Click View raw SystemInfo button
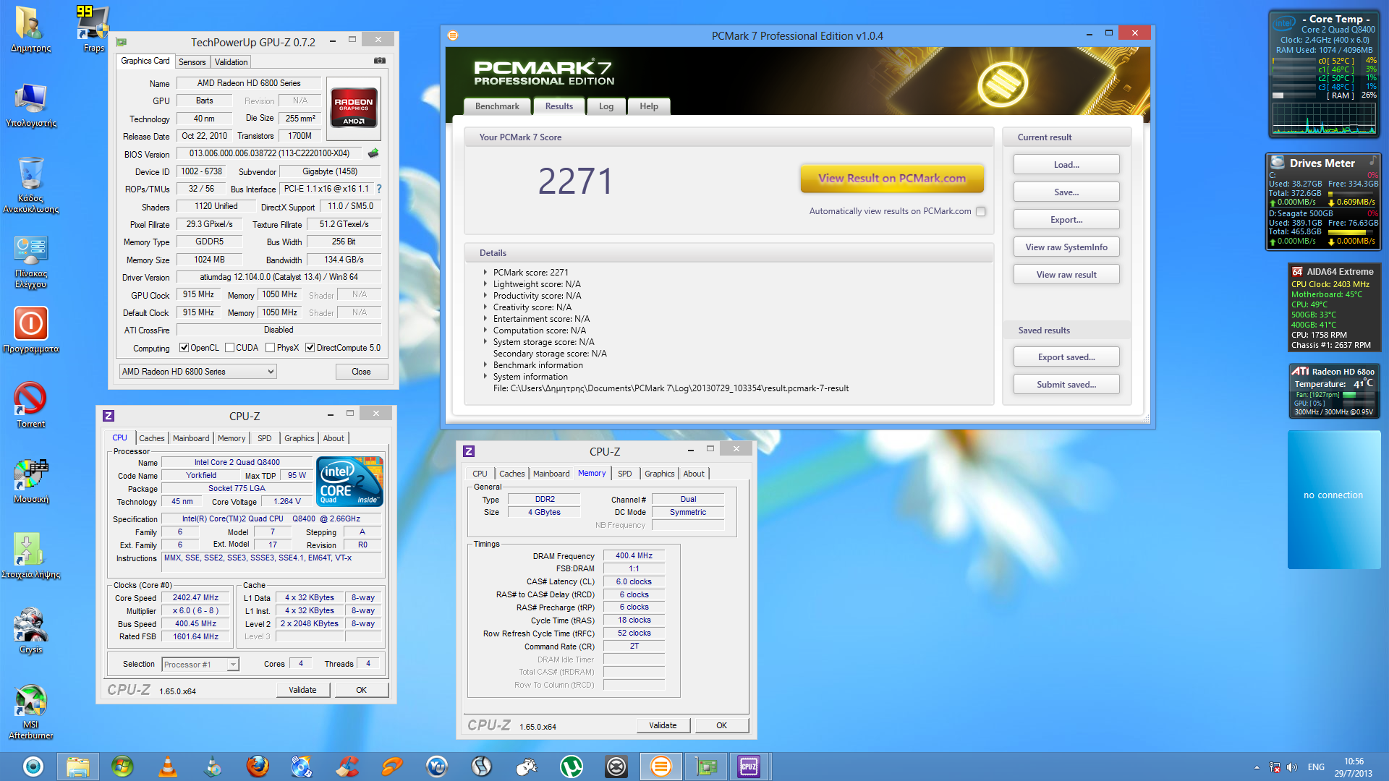This screenshot has width=1389, height=781. (1066, 247)
